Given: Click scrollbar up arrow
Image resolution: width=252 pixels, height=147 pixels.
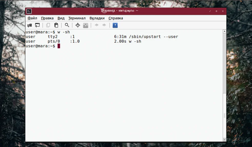Looking at the screenshot, I should click(x=225, y=31).
